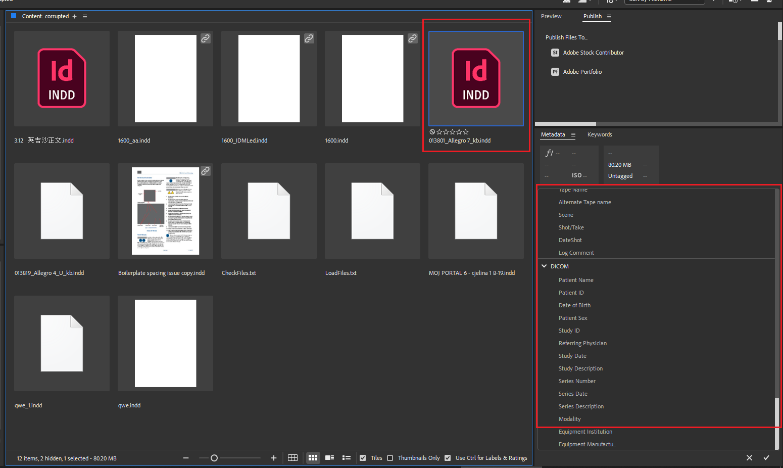Select the qwe.indd thumbnail
783x468 pixels.
point(165,343)
